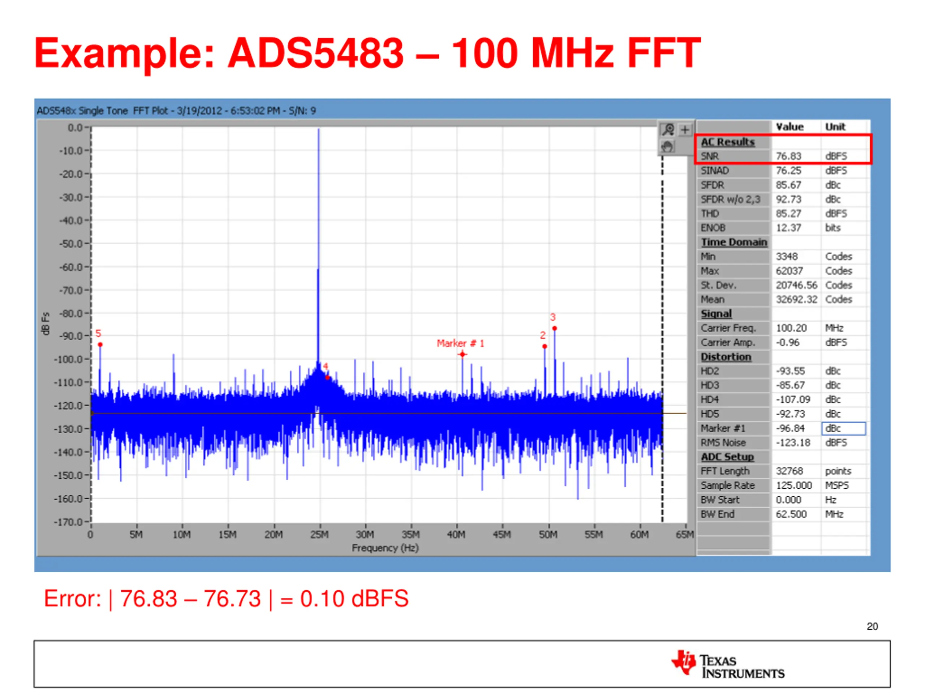This screenshot has width=925, height=694.
Task: Click the BW Start value 0.000
Action: (788, 500)
